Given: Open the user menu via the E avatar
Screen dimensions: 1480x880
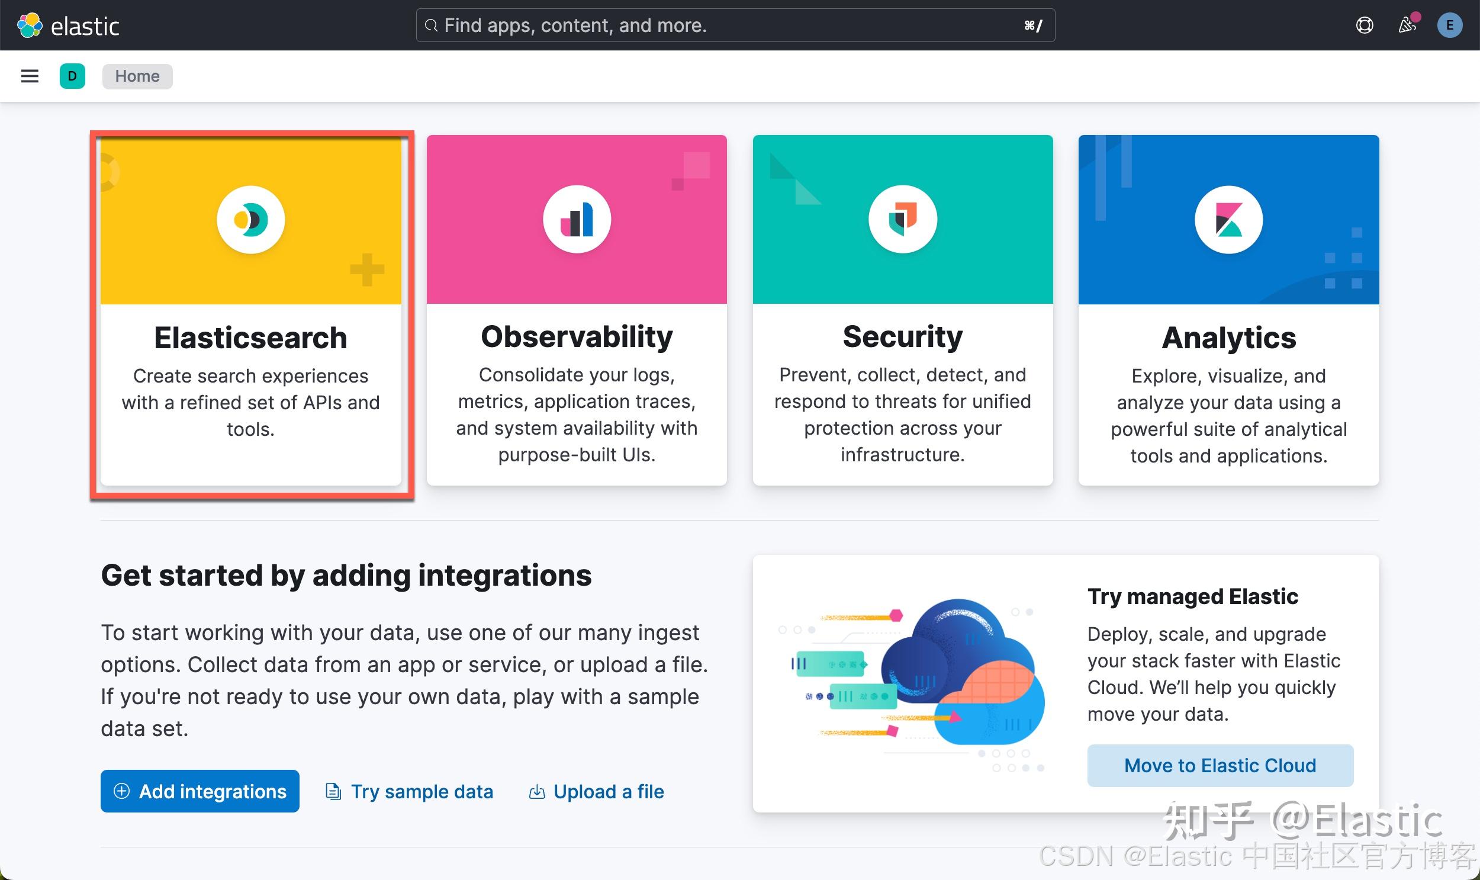Looking at the screenshot, I should (1450, 25).
